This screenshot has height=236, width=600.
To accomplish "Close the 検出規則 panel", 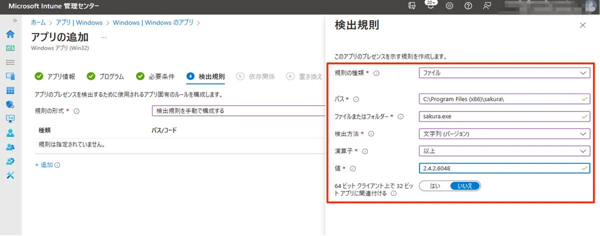I will click(x=582, y=25).
